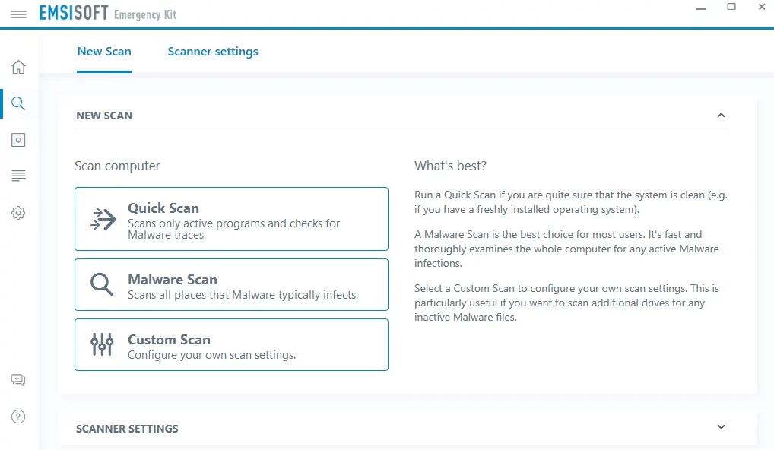Click the chat feedback sidebar icon
This screenshot has width=774, height=450.
pos(19,380)
